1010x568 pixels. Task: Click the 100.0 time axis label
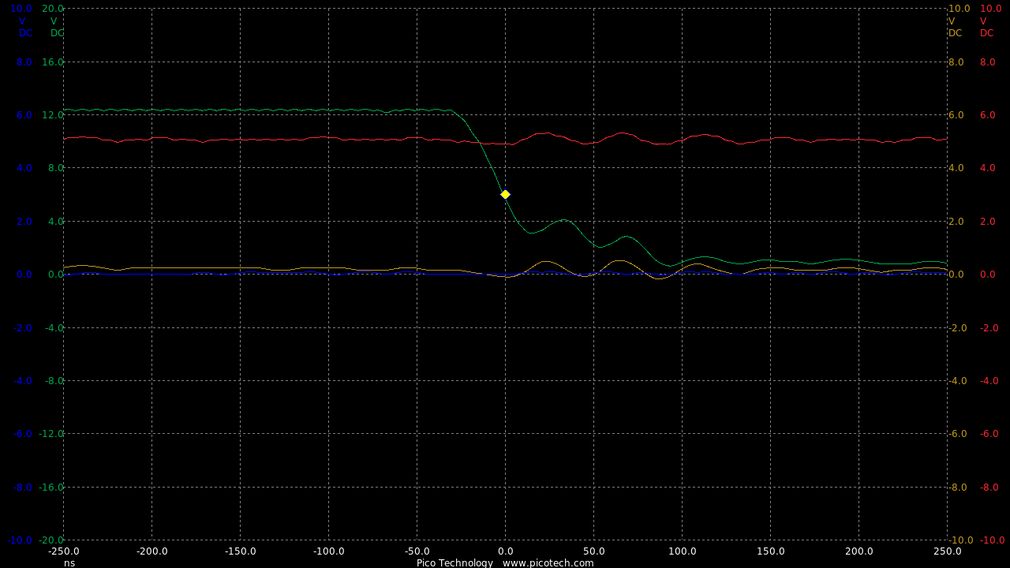coord(683,551)
